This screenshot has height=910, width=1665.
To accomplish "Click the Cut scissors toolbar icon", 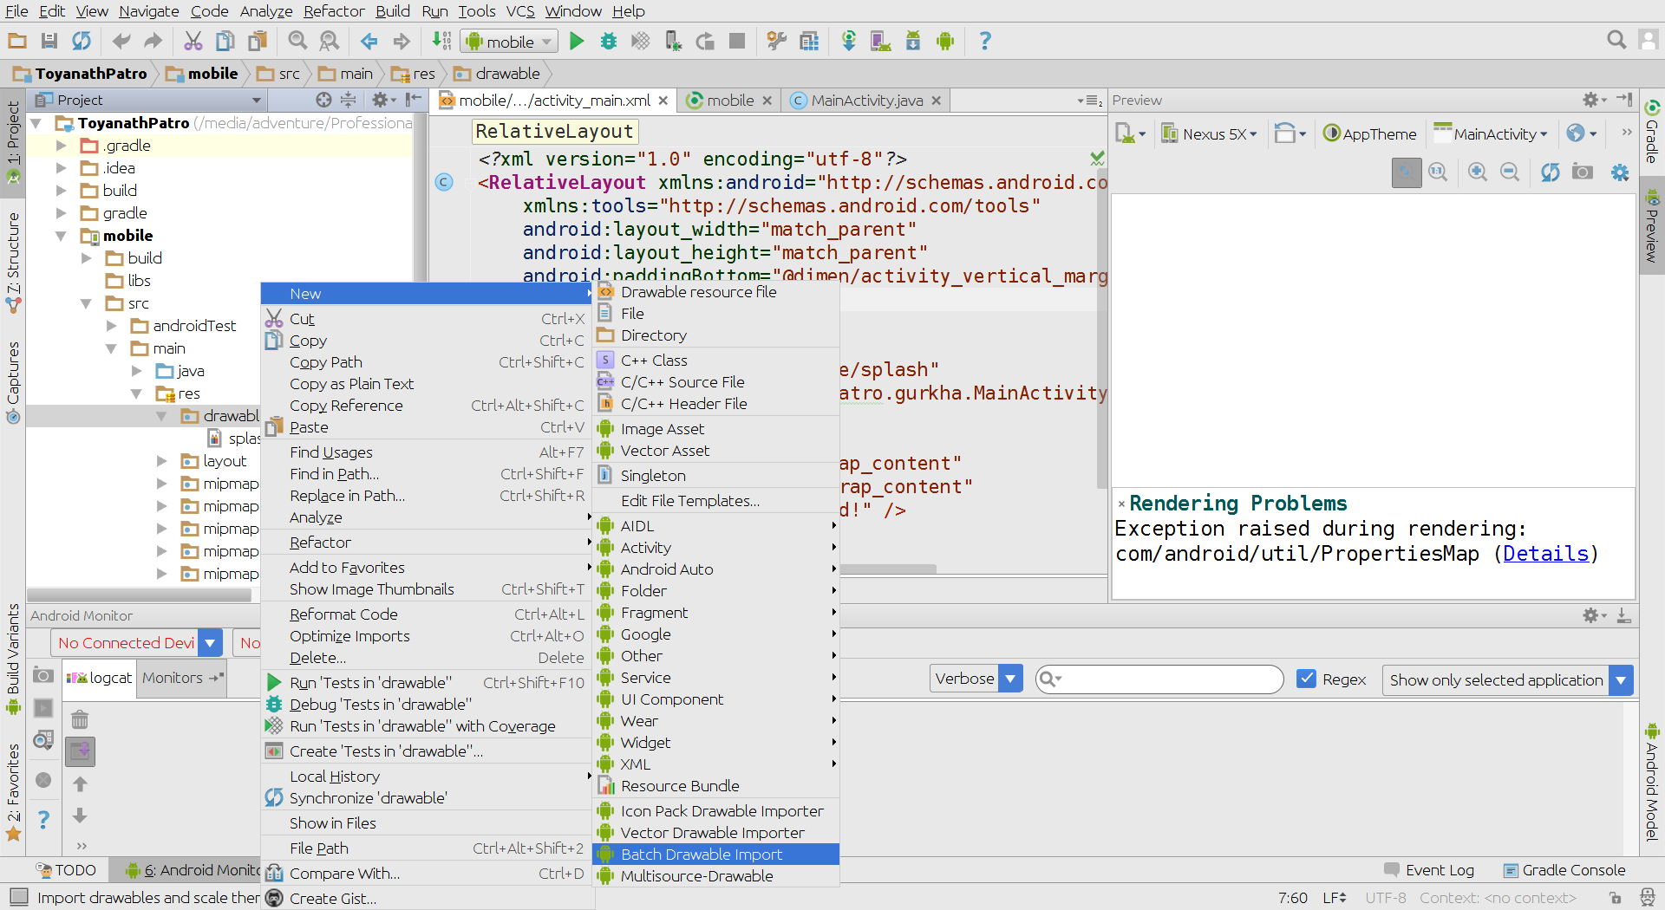I will pos(193,41).
